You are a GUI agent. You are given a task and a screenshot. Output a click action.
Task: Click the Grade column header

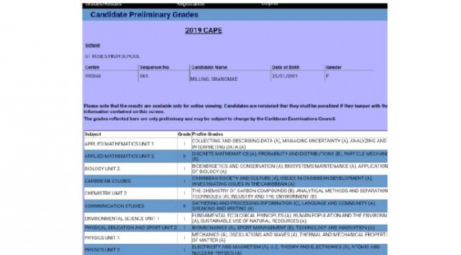click(184, 134)
